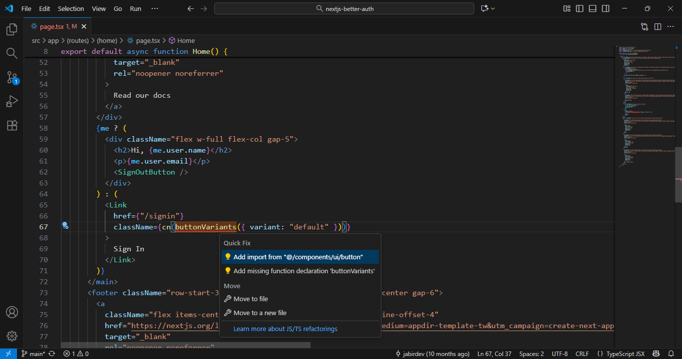This screenshot has height=359, width=682.
Task: Open the Run menu
Action: [x=135, y=8]
